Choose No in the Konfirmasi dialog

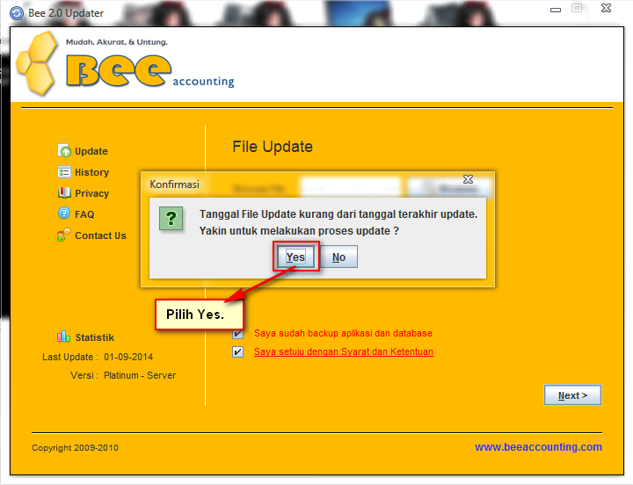(338, 257)
